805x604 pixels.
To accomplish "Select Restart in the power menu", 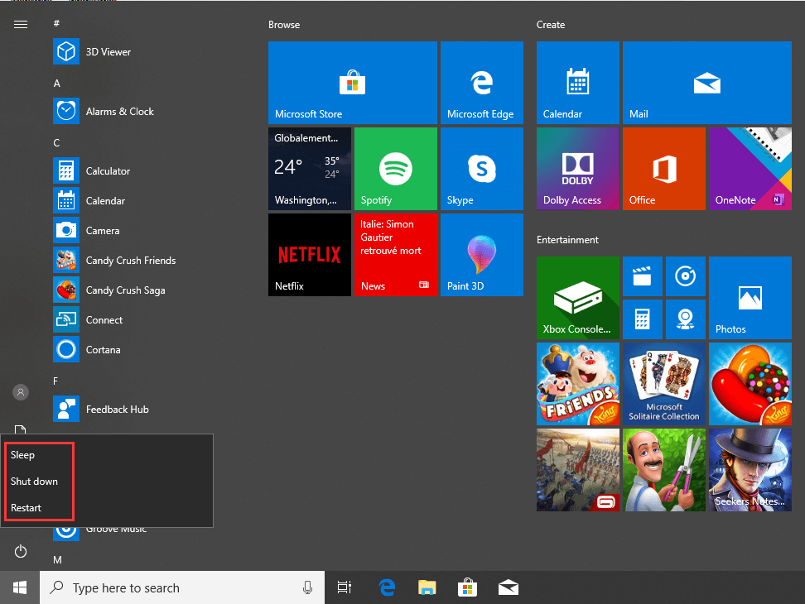I will [x=107, y=508].
